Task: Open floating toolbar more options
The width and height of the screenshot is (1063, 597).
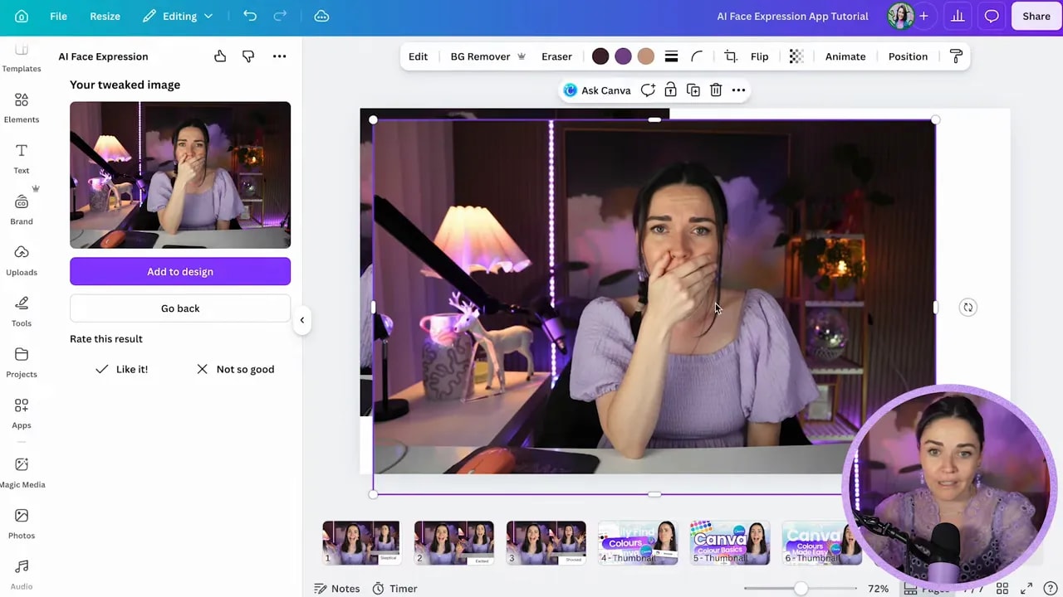Action: pyautogui.click(x=738, y=90)
